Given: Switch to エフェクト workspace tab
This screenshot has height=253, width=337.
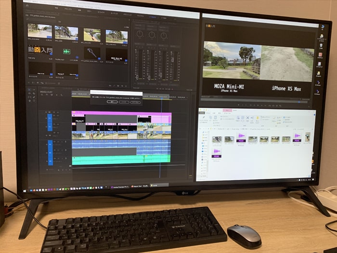Looking at the screenshot, I should coord(101,12).
